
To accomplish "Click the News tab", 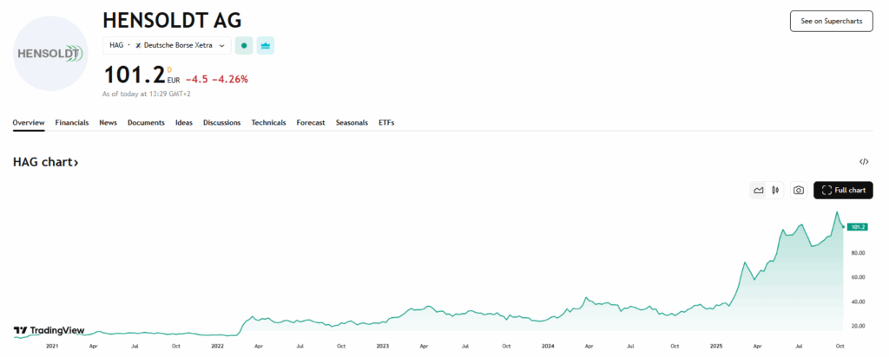I will click(108, 123).
